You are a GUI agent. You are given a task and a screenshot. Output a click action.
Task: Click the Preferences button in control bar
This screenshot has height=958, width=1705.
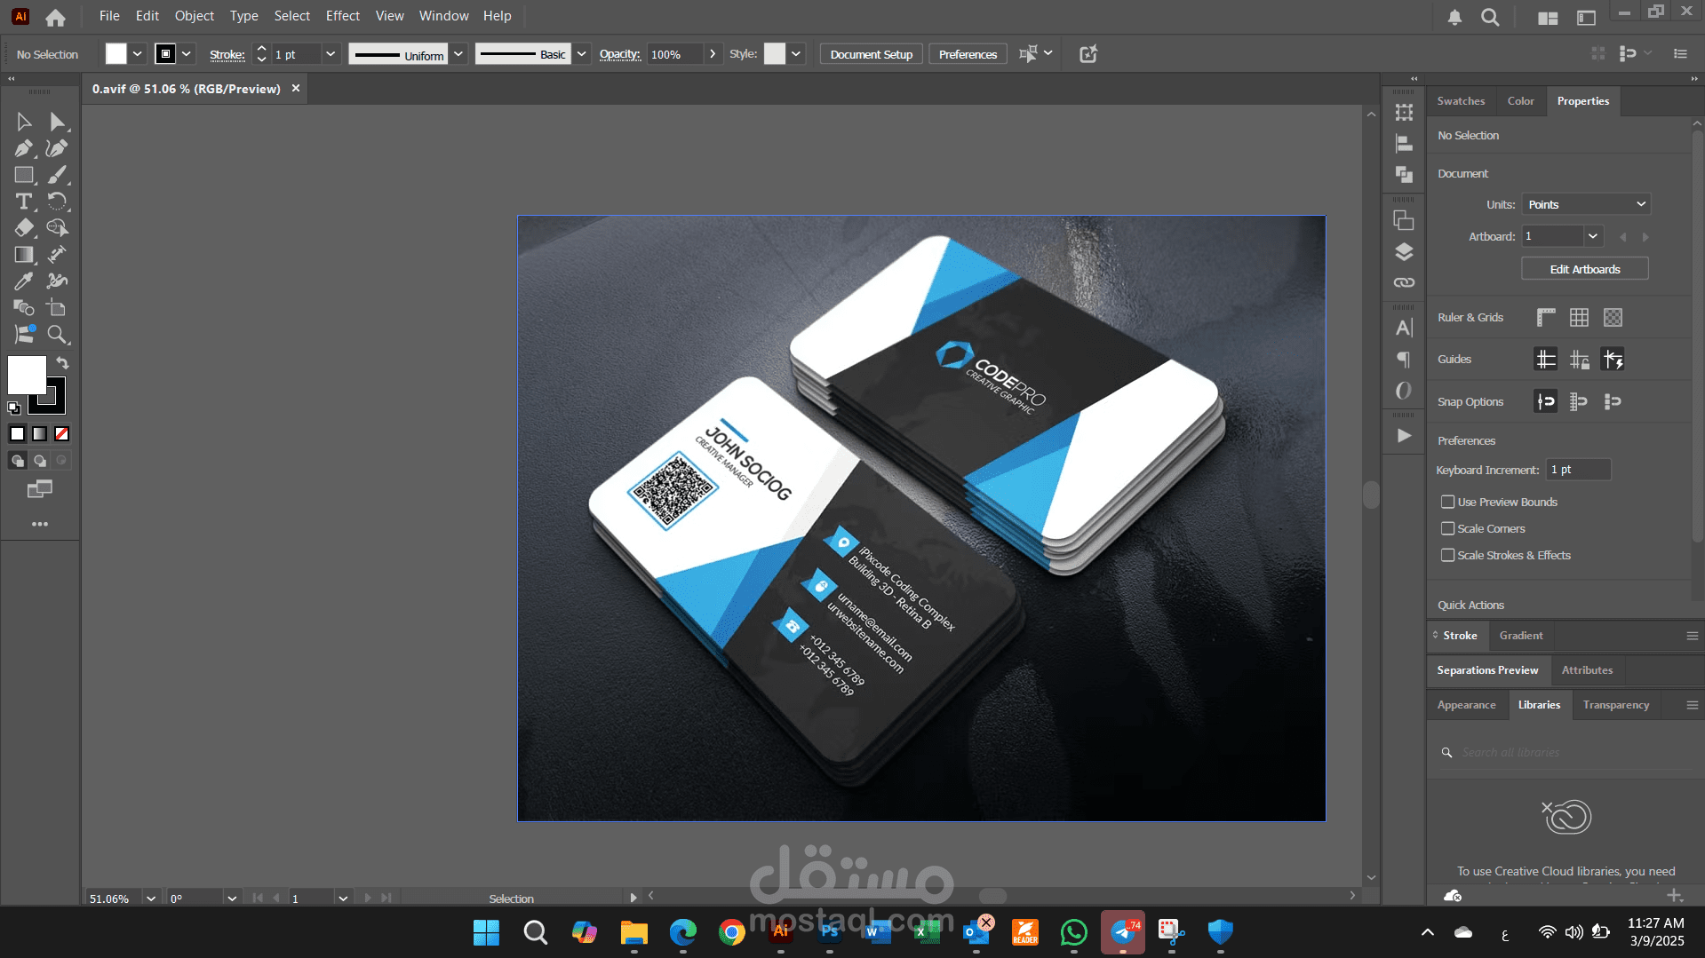pyautogui.click(x=968, y=54)
